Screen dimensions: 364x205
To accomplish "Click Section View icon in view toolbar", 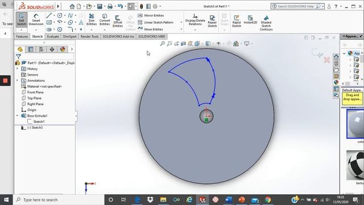I will click(x=183, y=43).
